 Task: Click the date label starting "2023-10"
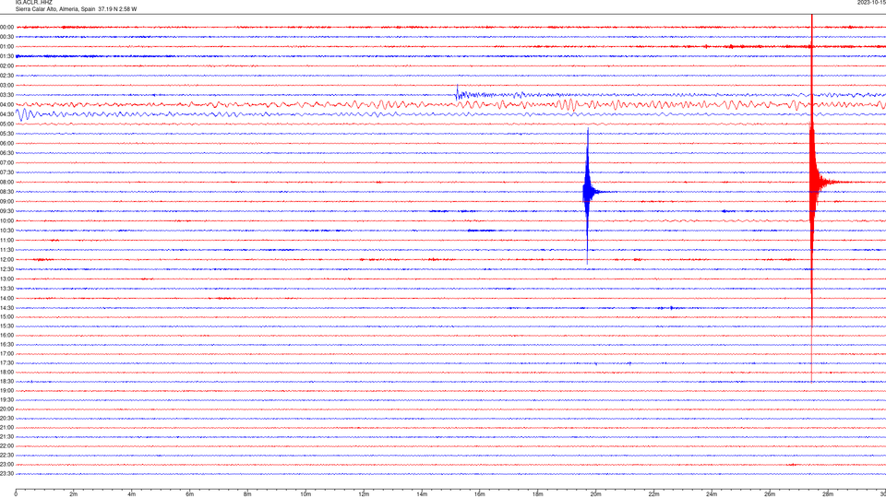(871, 2)
